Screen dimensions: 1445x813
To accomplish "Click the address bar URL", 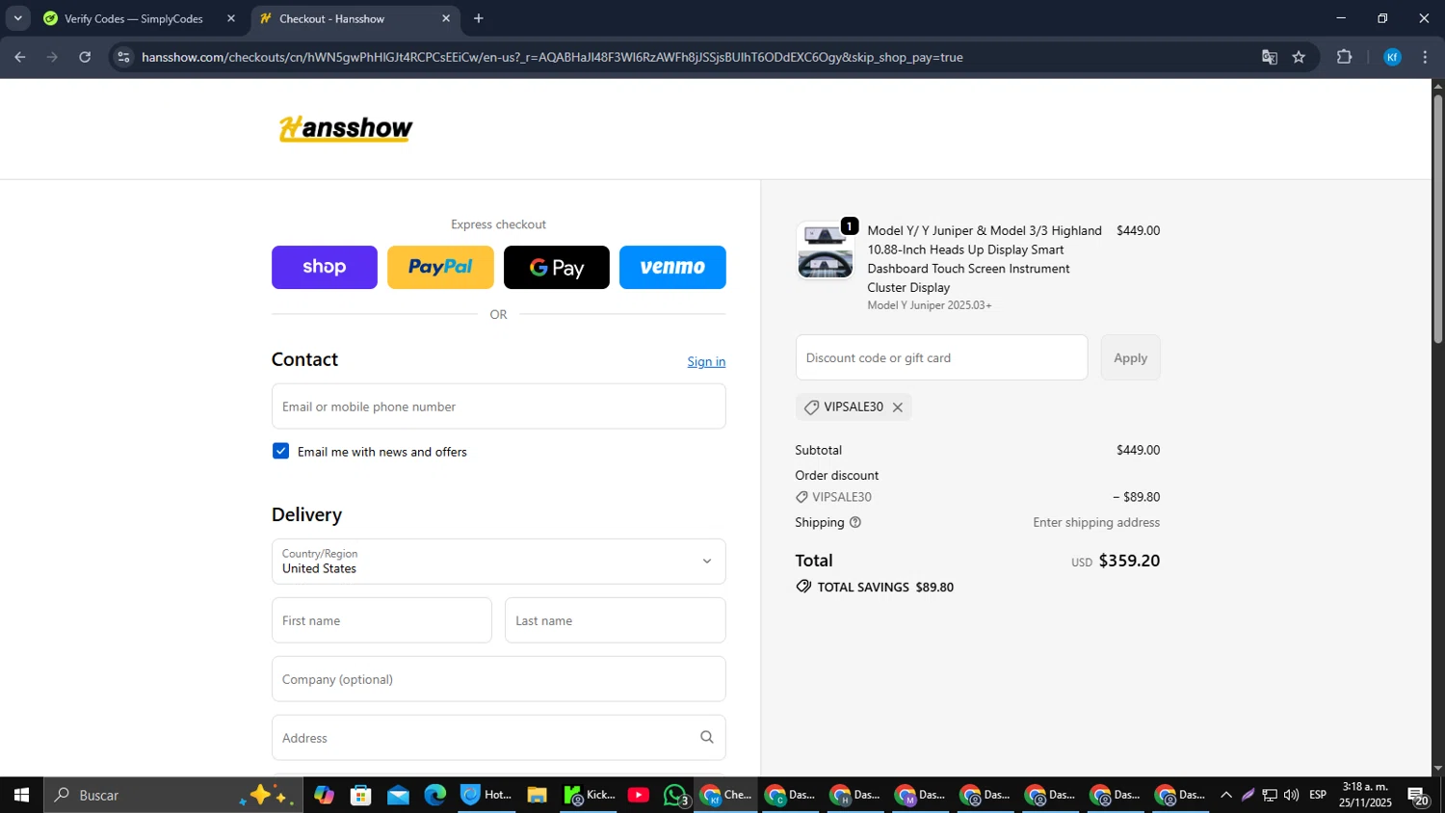I will pos(552,57).
